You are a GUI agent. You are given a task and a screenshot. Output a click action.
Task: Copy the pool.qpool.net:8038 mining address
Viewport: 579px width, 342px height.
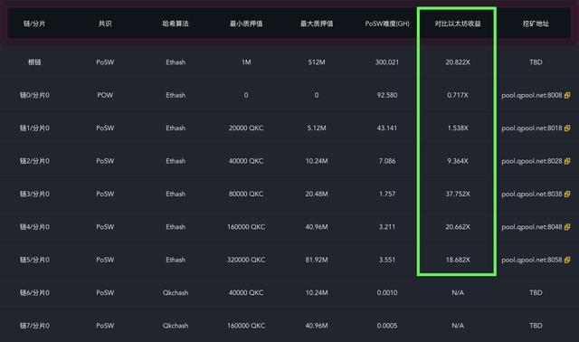567,194
